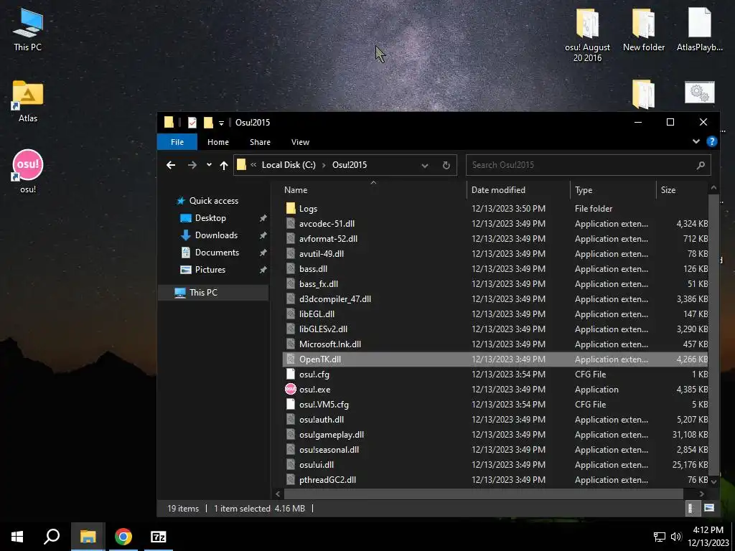The height and width of the screenshot is (551, 735).
Task: Select the osu!.exe application icon
Action: point(291,389)
